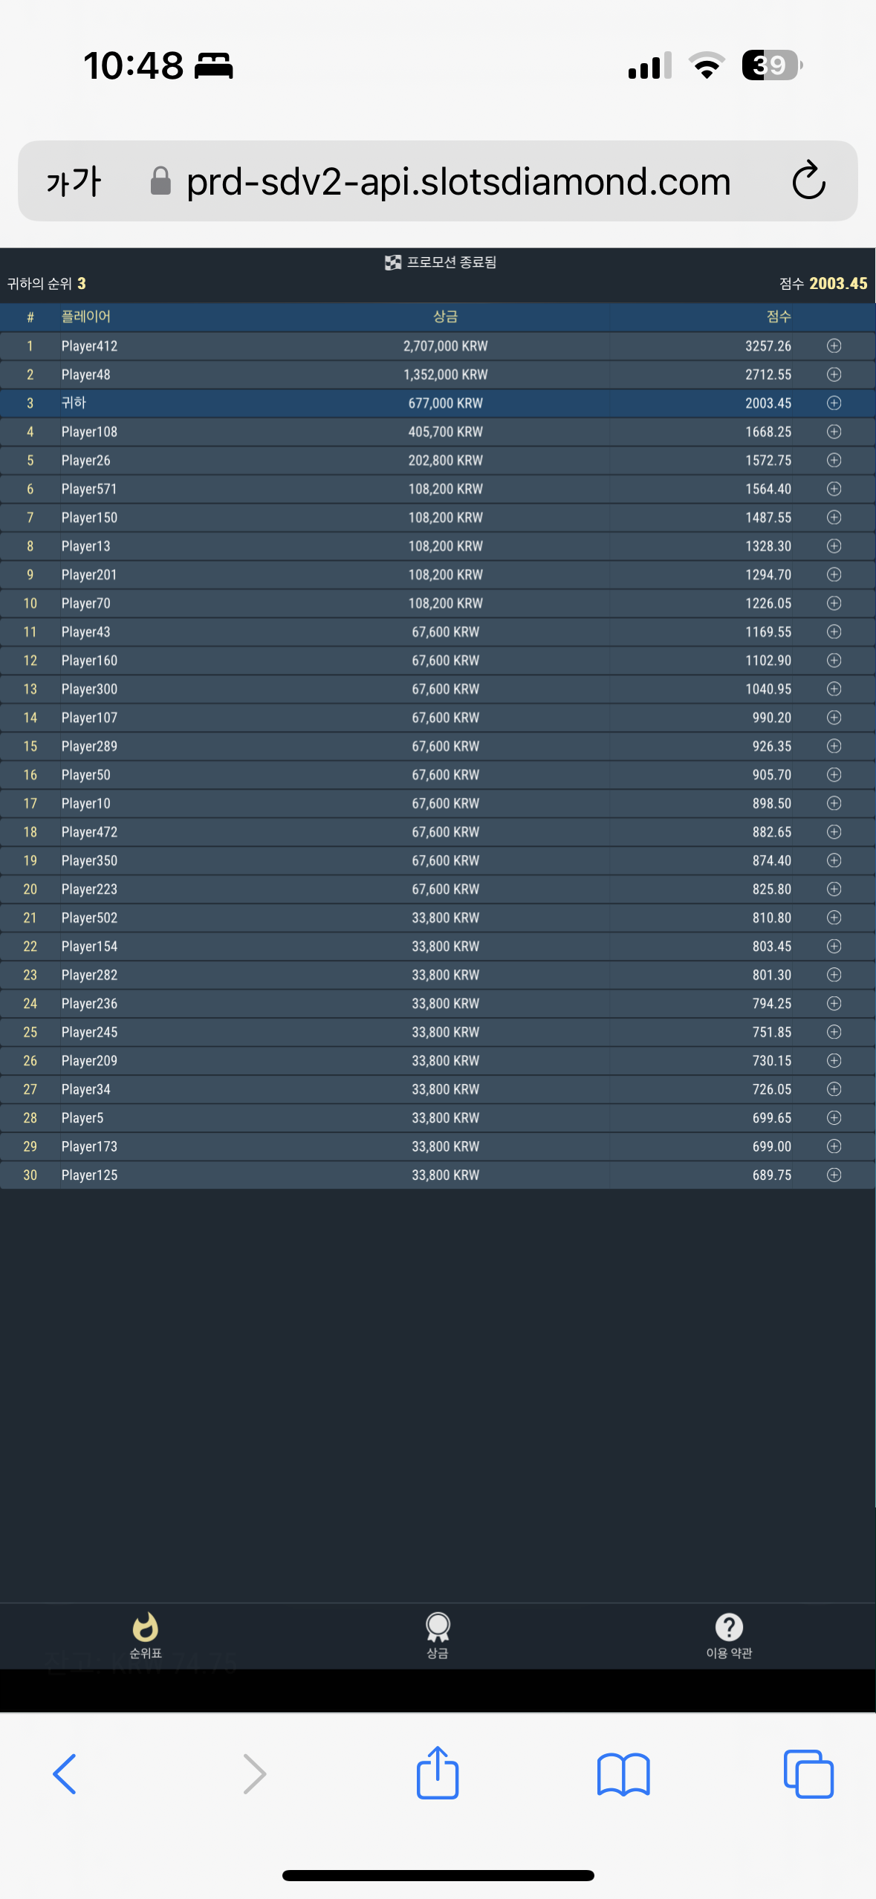The image size is (876, 1899).
Task: Select the Player108 leaderboard row
Action: (x=438, y=432)
